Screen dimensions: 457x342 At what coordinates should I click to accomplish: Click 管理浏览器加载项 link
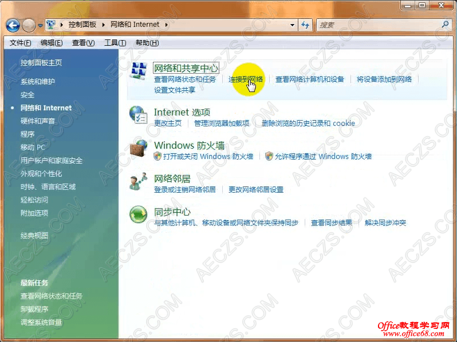pyautogui.click(x=222, y=124)
